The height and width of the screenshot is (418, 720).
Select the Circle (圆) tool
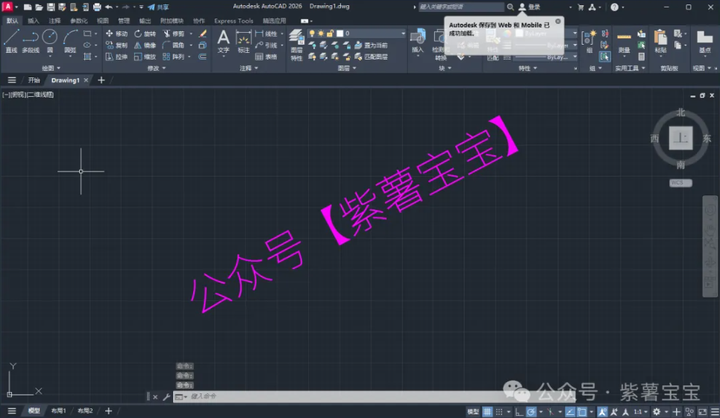pos(49,40)
